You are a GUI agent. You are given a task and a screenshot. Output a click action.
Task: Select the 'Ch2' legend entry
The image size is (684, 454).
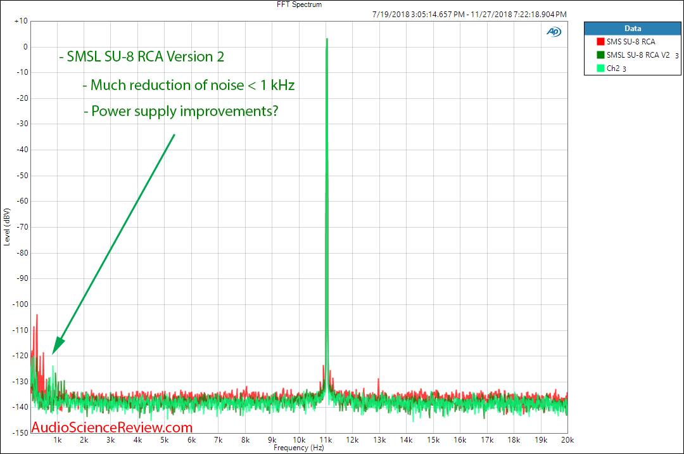pos(613,68)
